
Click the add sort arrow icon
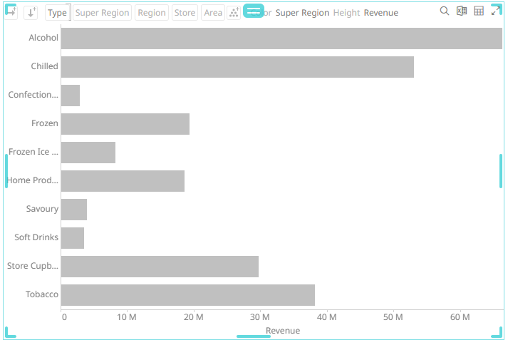[x=31, y=12]
